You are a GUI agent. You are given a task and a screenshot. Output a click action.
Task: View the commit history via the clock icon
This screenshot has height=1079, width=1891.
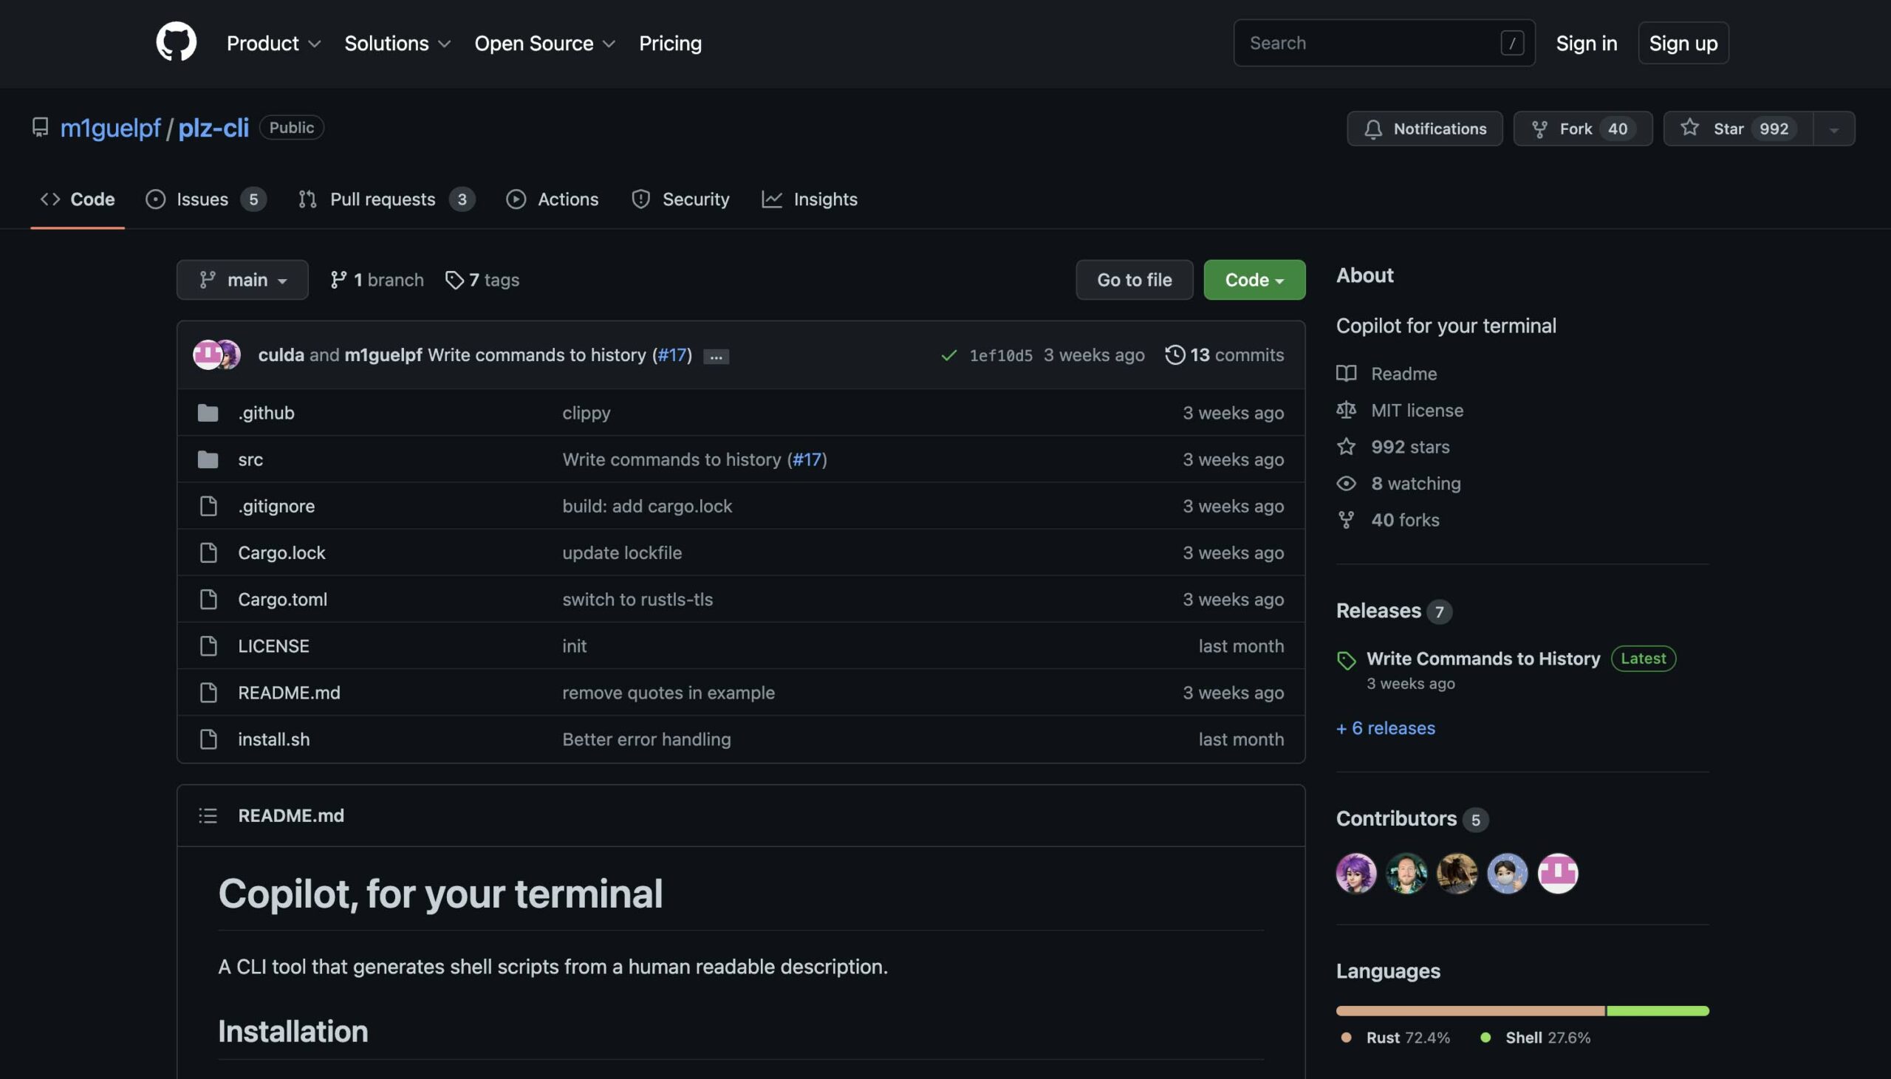(1176, 355)
